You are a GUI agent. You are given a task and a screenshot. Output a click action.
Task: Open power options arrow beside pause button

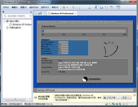(x=67, y=7)
